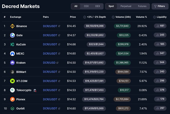170x114 pixels.
Task: Click the XT.COM exchange logo
Action: click(x=12, y=81)
